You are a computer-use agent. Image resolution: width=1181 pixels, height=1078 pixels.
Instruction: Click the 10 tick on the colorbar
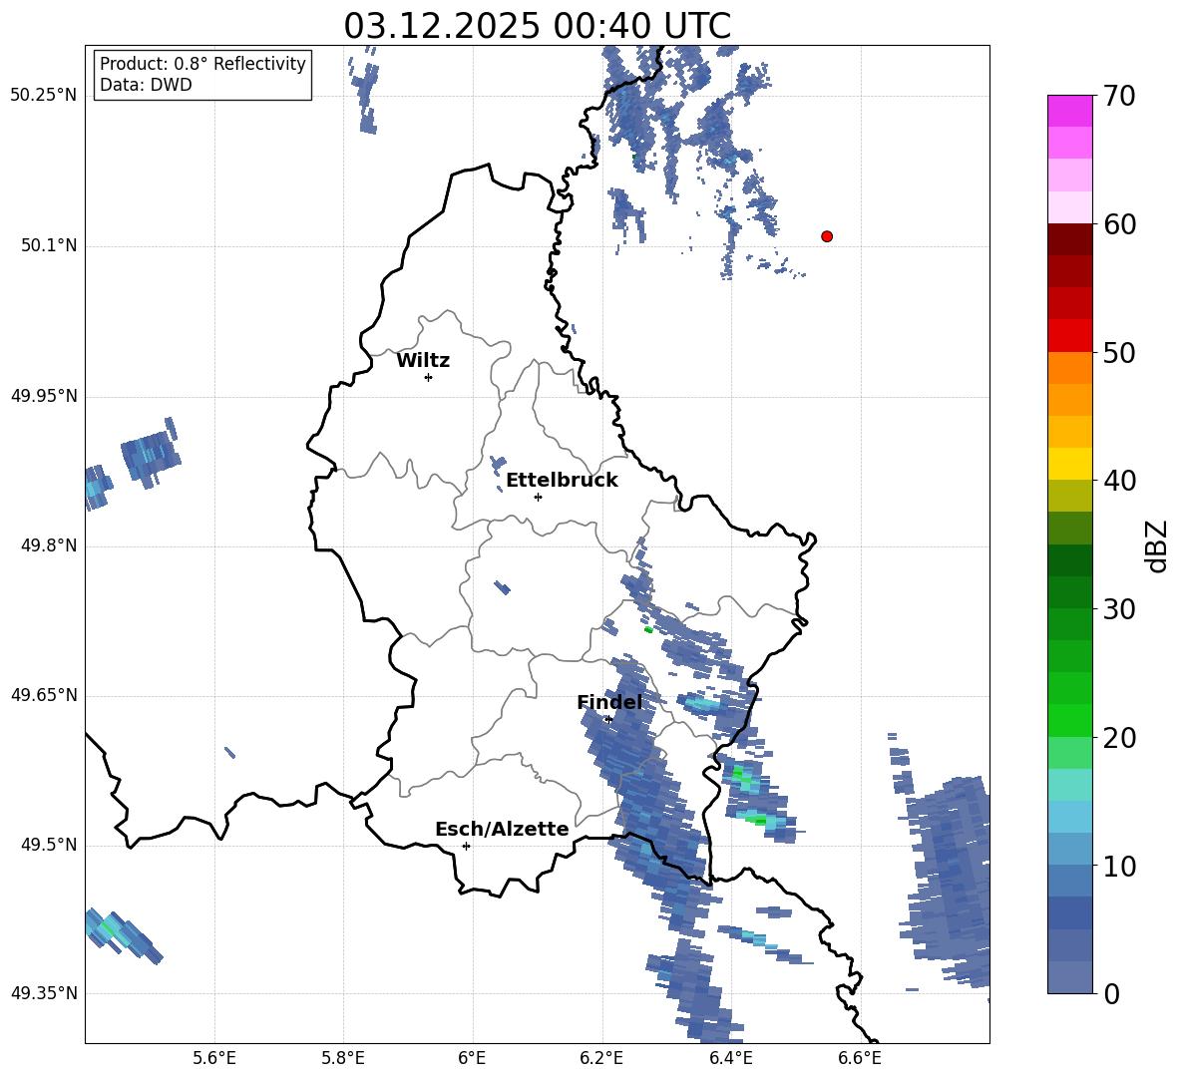1120,866
